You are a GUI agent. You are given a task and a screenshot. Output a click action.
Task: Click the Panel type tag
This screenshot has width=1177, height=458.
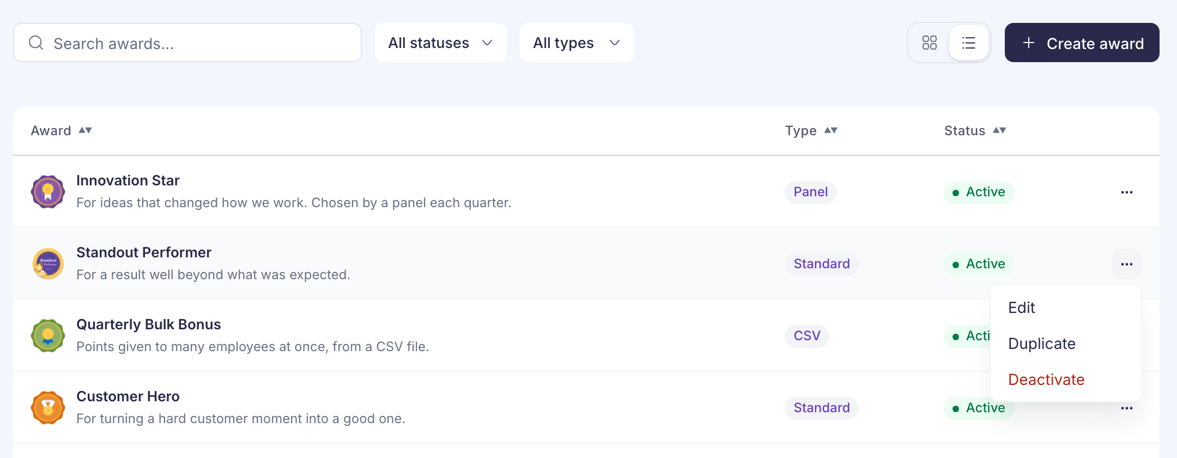click(x=811, y=192)
